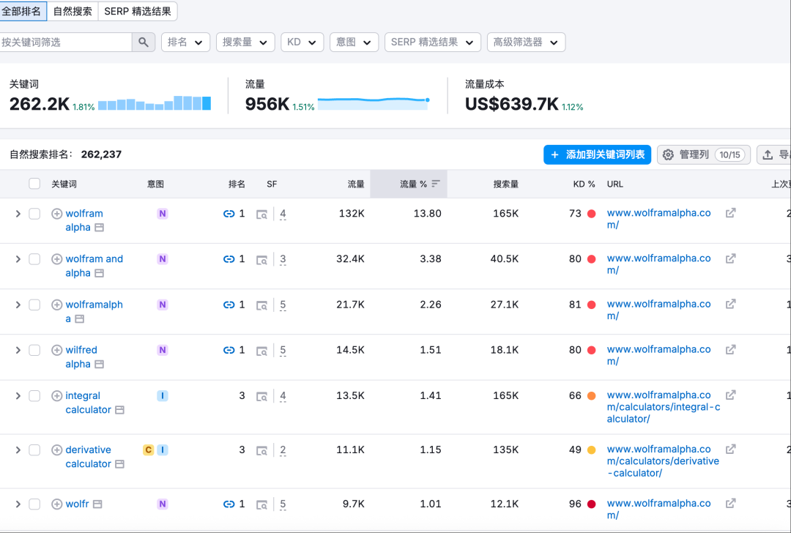Click SERP snapshot icon after 'derivative calculator' keyword
Viewport: 791px width, 533px height.
click(x=119, y=464)
